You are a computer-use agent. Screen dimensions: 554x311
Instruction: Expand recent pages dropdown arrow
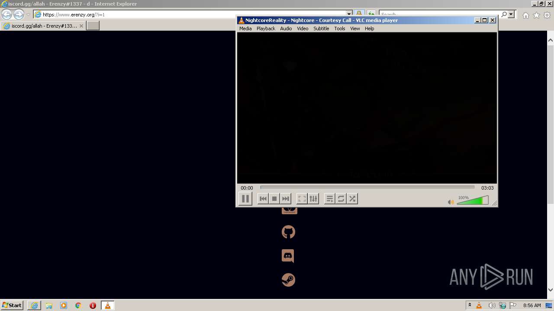click(28, 14)
